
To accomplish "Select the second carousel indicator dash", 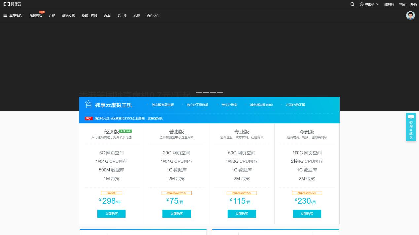I will [x=206, y=93].
